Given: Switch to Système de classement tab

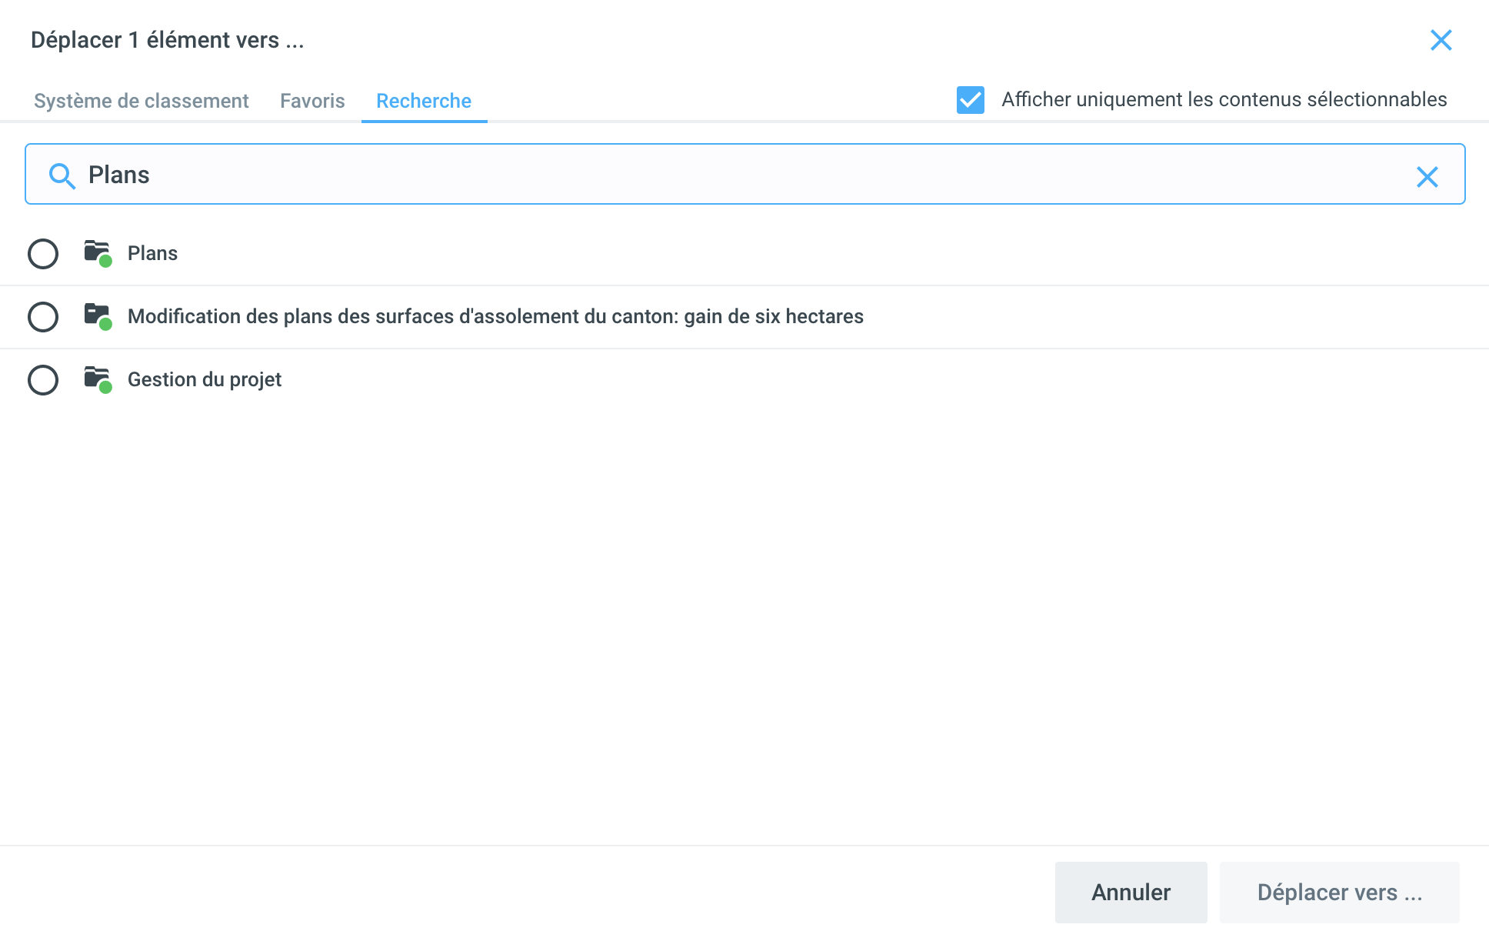Looking at the screenshot, I should coord(141,101).
